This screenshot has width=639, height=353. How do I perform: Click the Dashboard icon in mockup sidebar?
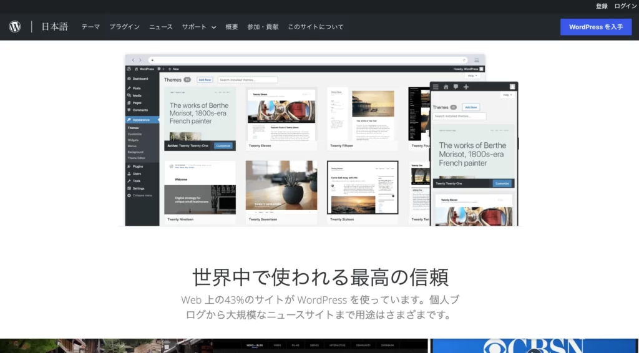[129, 79]
